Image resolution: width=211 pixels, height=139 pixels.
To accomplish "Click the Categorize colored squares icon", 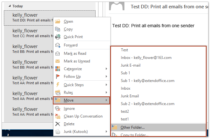I will click(58, 69).
